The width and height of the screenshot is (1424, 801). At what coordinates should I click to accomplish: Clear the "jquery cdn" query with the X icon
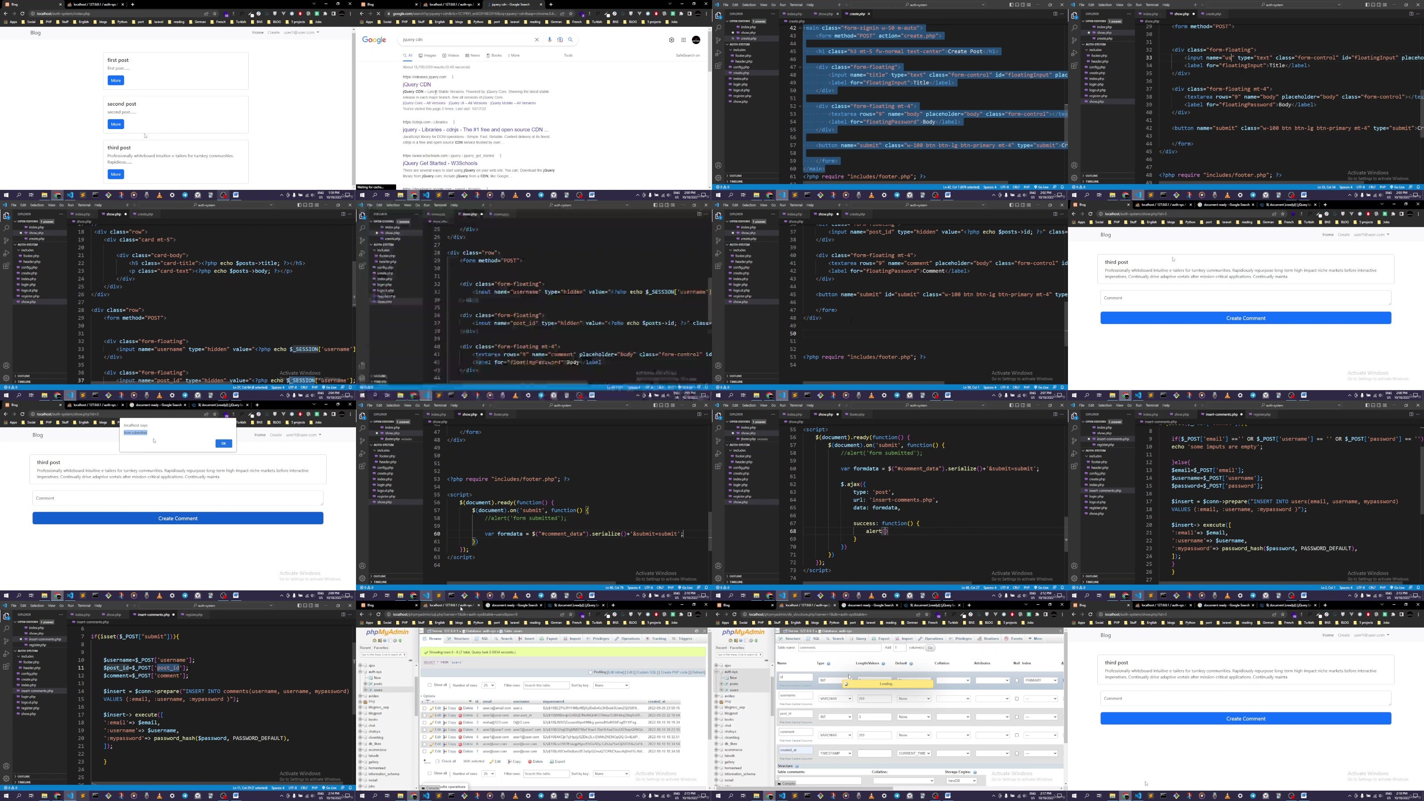(536, 40)
